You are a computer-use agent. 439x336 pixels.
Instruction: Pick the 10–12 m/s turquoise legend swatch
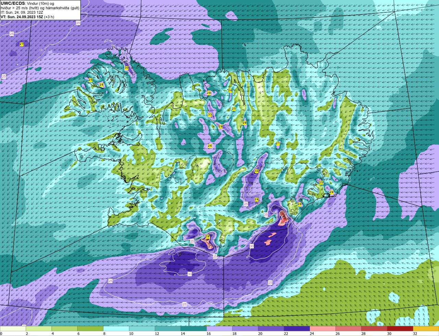[x=142, y=328]
